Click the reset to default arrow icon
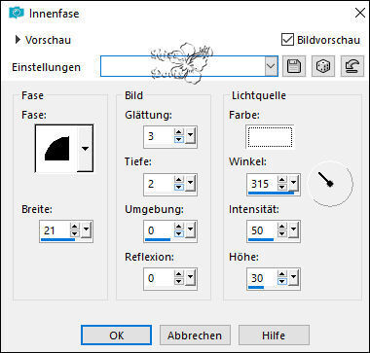 (351, 66)
